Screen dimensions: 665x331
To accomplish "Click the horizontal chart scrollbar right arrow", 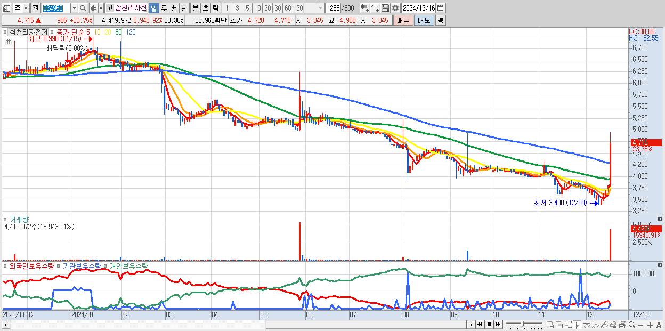I will [x=471, y=325].
